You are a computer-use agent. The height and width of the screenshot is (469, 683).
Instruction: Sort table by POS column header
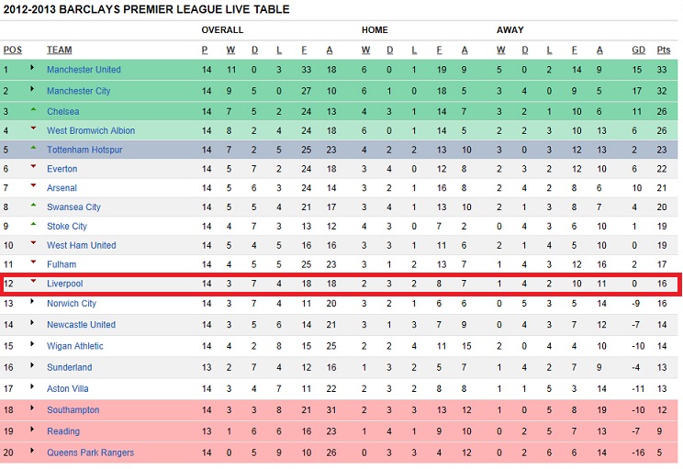click(13, 50)
